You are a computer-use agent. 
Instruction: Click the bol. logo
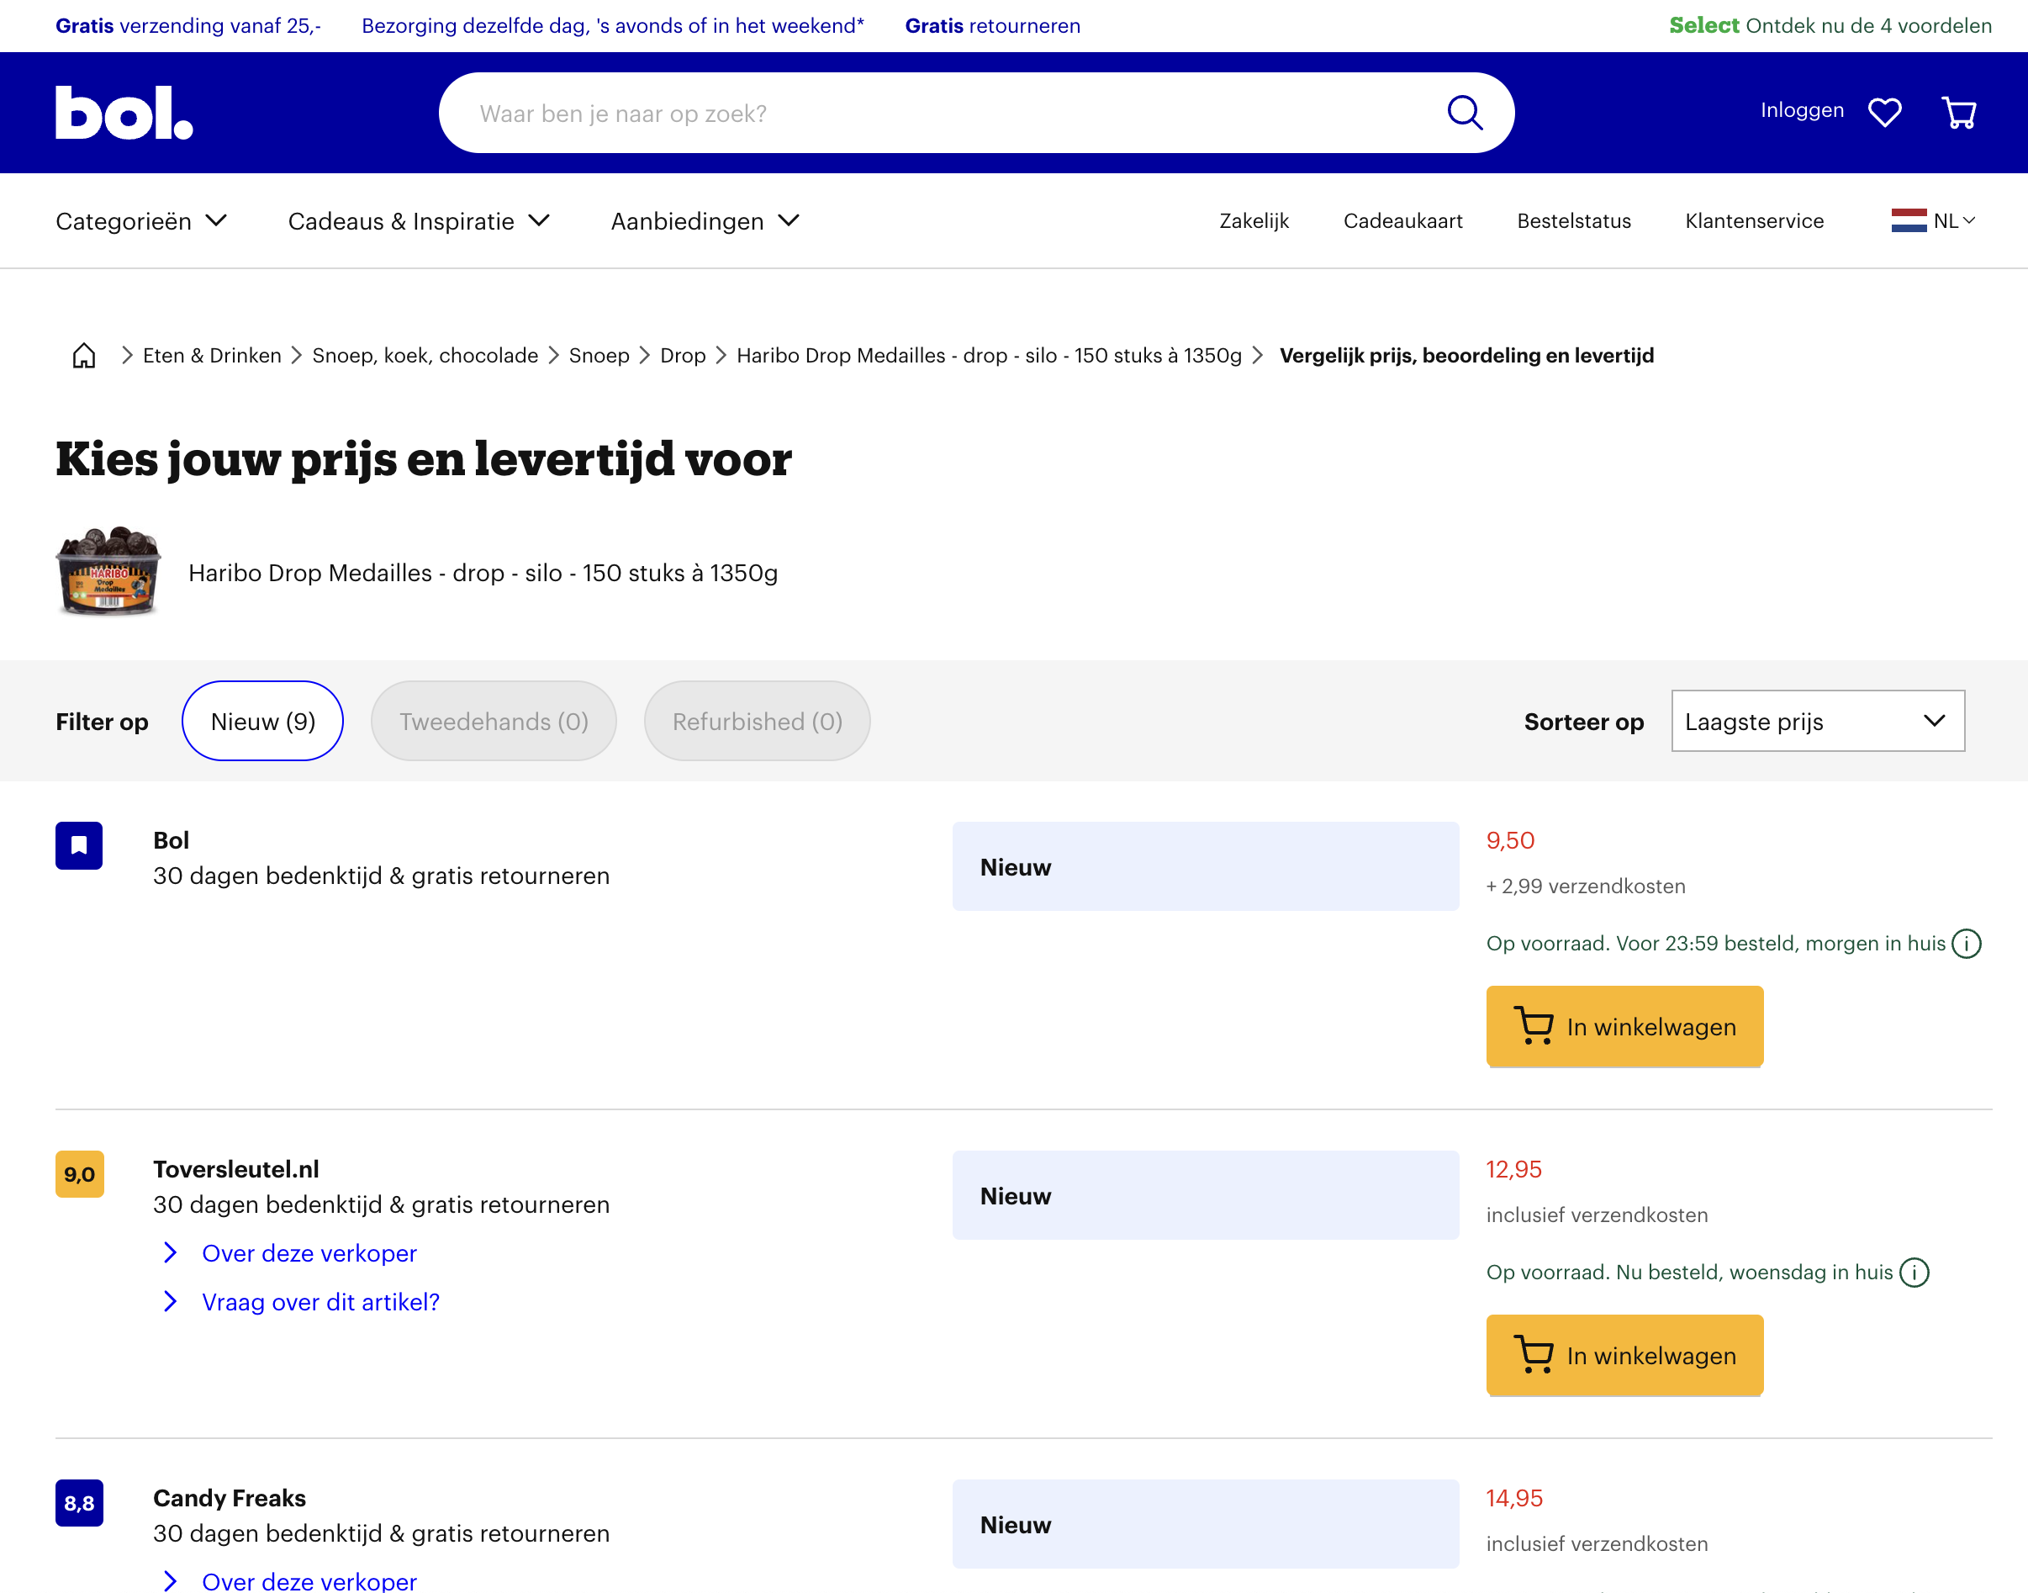tap(124, 112)
